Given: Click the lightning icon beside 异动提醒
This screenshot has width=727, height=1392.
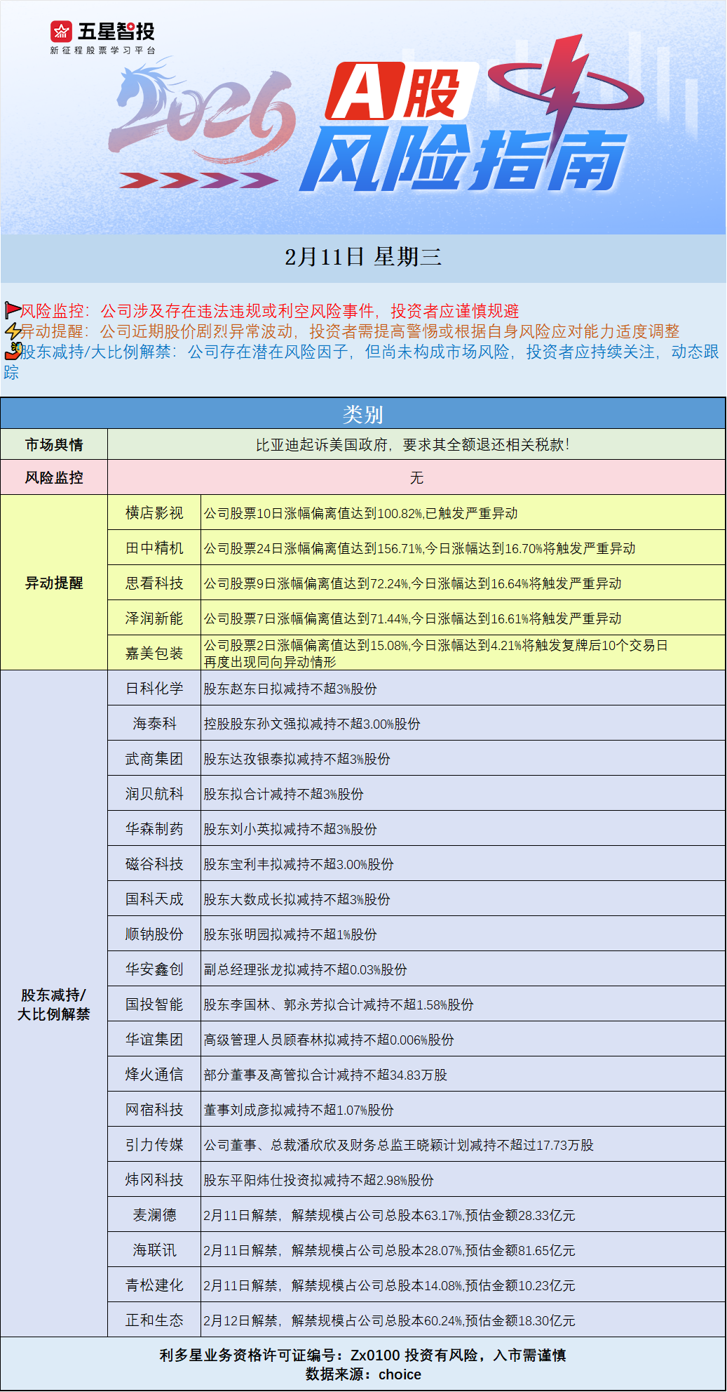Looking at the screenshot, I should pyautogui.click(x=12, y=331).
